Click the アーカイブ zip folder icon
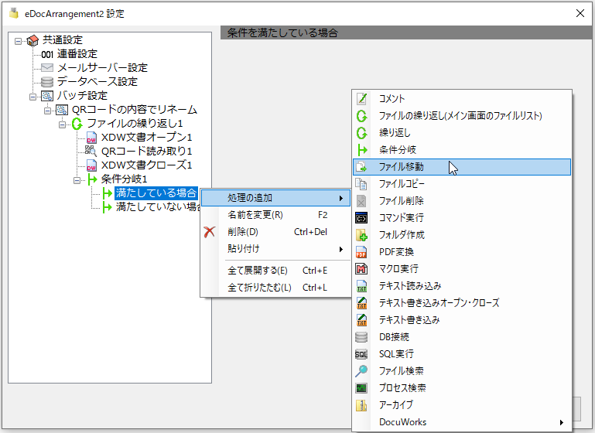 [361, 405]
